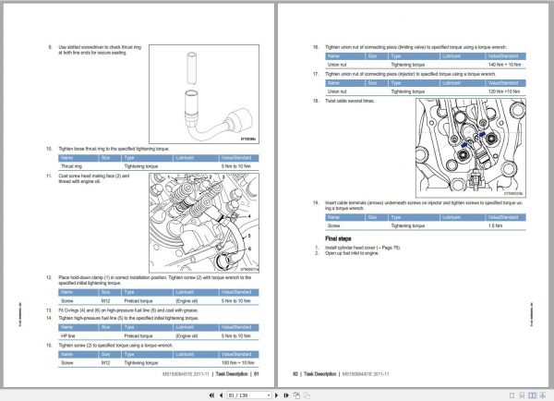The image size is (554, 401).
Task: Go to the next page
Action: tap(276, 395)
